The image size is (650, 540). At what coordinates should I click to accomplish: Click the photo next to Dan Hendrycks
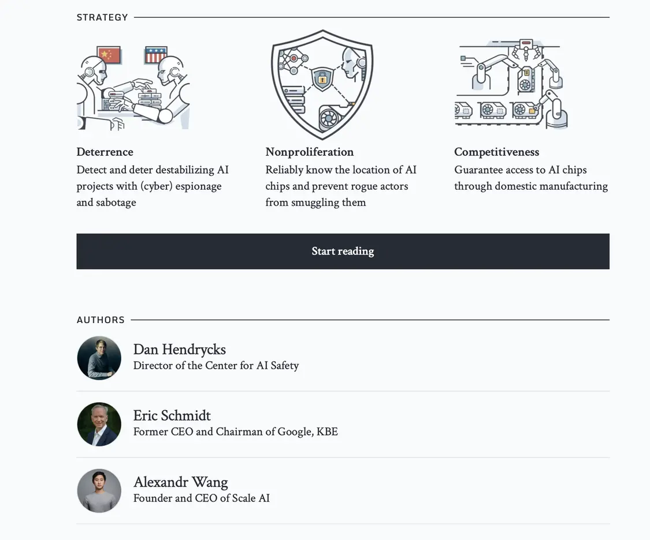[99, 358]
